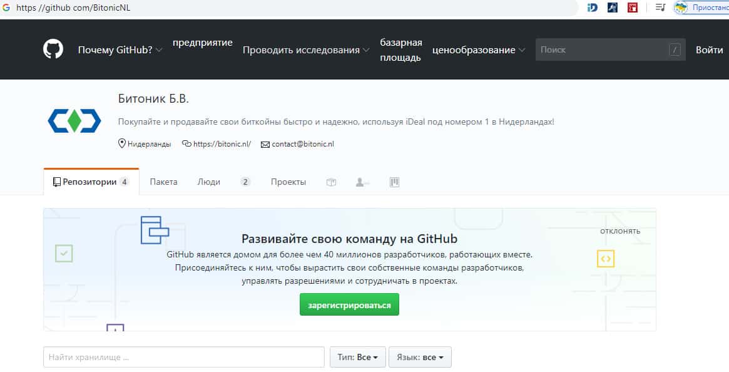
Task: Open the "ценообразование" dropdown
Action: 479,50
